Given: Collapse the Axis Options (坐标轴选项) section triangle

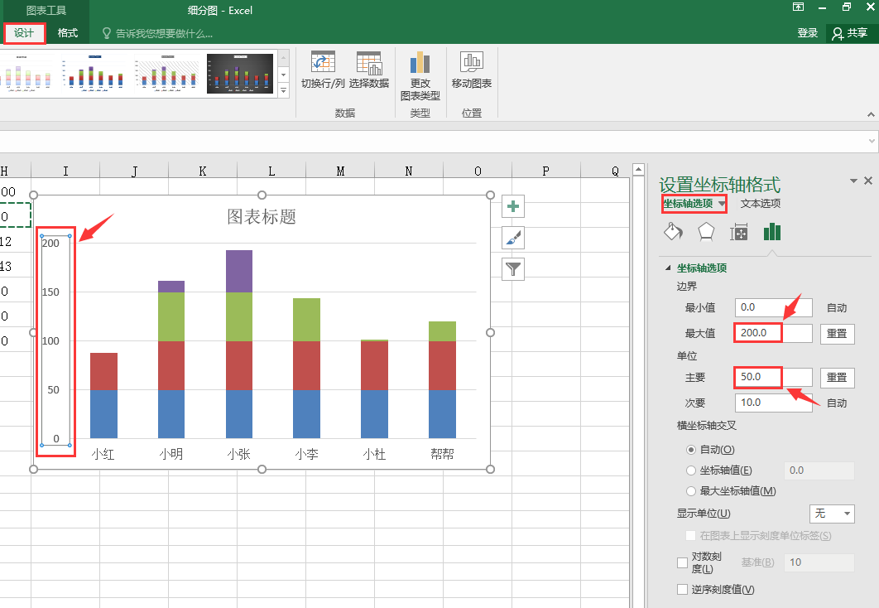Looking at the screenshot, I should [x=668, y=268].
